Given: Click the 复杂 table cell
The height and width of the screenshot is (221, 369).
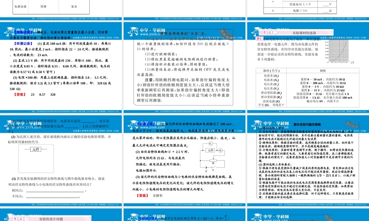Looking at the screenshot, I should coord(74,7).
